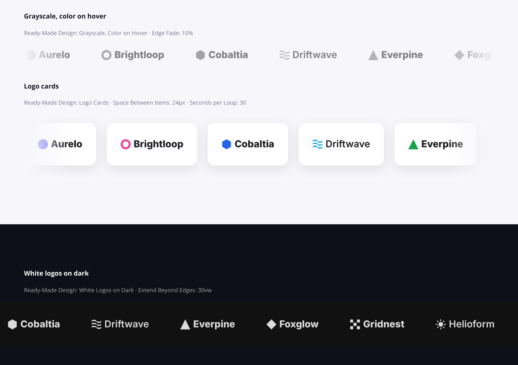This screenshot has height=365, width=518.
Task: Click the blue Driftwave waves in card
Action: 318,144
